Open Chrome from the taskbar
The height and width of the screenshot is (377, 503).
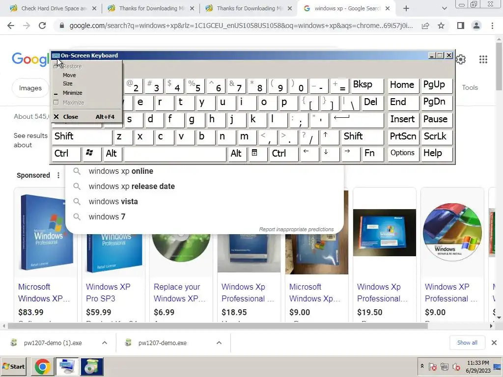pyautogui.click(x=43, y=367)
